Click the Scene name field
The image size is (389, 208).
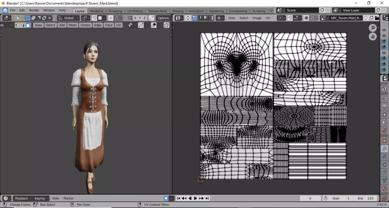pyautogui.click(x=302, y=10)
